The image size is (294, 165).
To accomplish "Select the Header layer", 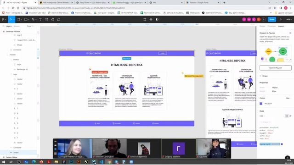I will coord(13,55).
